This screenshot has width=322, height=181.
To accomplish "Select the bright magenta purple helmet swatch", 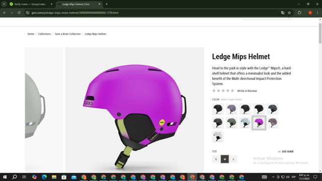I will tap(259, 123).
